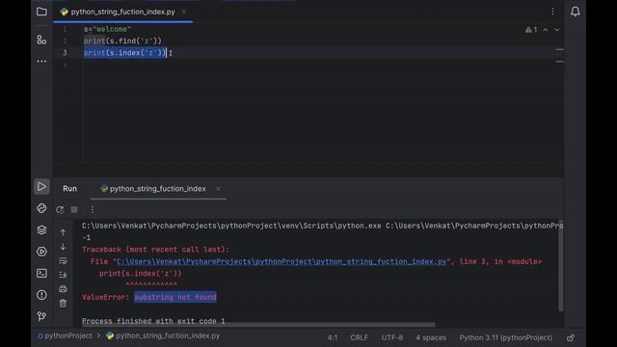This screenshot has height=347, width=617.
Task: Open the Structure tool window icon
Action: 41,40
